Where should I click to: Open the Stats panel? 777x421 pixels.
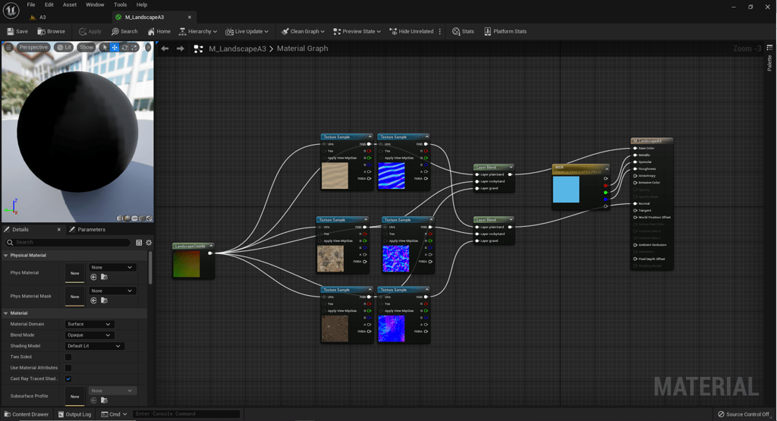pos(463,31)
